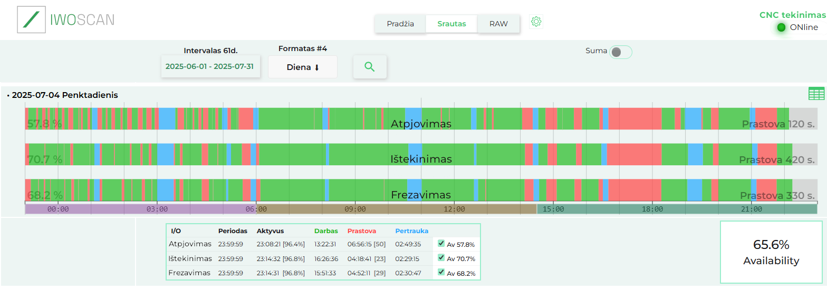Image resolution: width=827 pixels, height=300 pixels.
Task: Uncheck the Frezavimas Av 68.2% checkbox
Action: tap(441, 273)
